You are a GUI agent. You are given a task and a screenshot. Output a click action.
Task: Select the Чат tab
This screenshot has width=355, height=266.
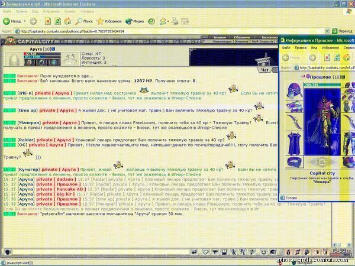(264, 70)
